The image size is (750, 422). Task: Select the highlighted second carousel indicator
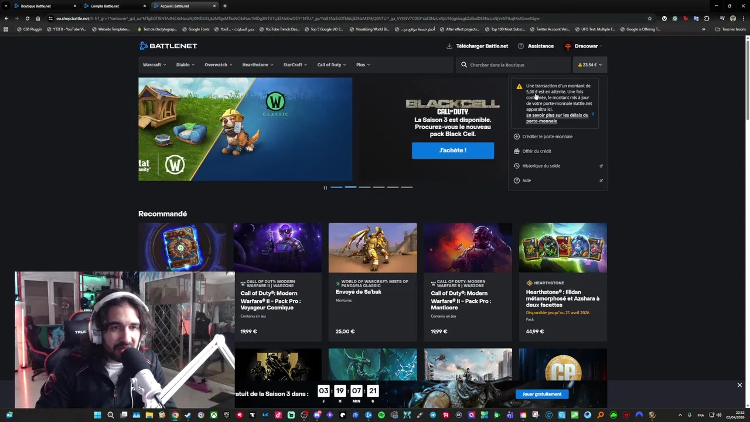pos(350,187)
